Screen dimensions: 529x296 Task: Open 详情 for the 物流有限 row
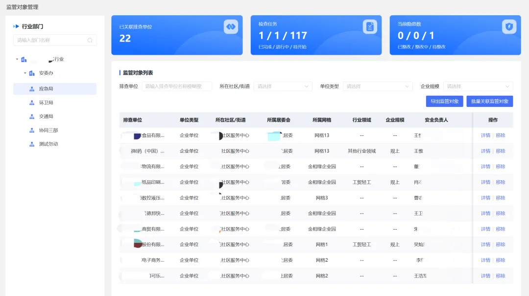coord(485,167)
